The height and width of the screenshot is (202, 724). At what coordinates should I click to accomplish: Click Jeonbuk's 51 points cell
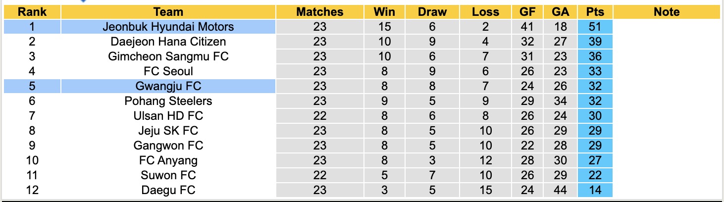pos(595,27)
